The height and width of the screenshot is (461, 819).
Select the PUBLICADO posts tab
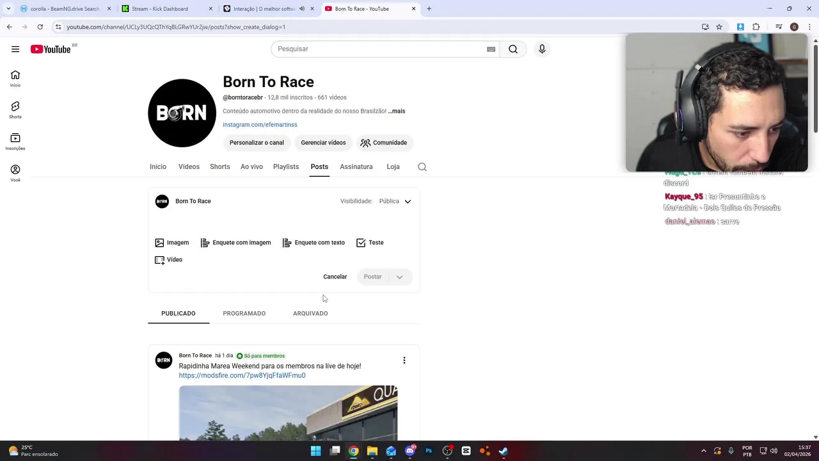pos(179,314)
